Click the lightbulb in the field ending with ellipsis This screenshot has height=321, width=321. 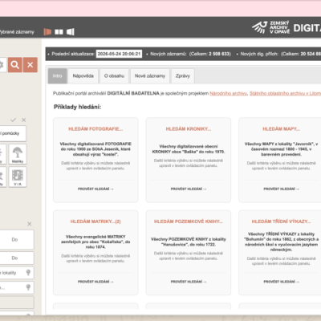28,287
